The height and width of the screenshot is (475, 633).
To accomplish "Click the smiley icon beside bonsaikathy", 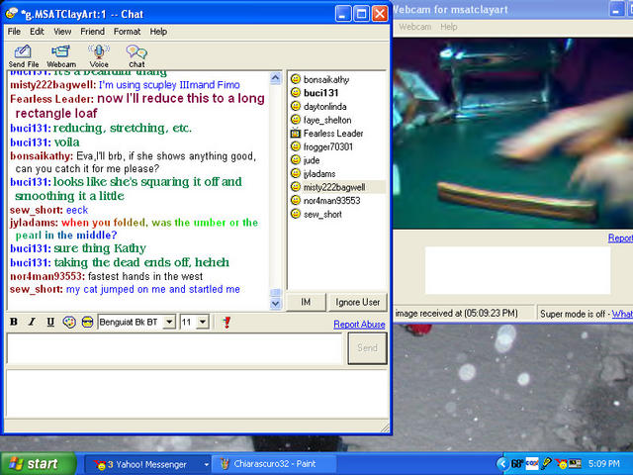I will coord(296,79).
